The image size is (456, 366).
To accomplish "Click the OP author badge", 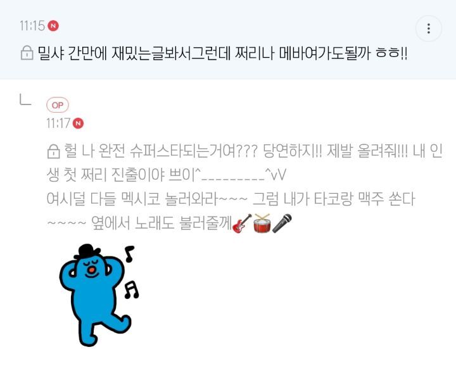I will (58, 105).
